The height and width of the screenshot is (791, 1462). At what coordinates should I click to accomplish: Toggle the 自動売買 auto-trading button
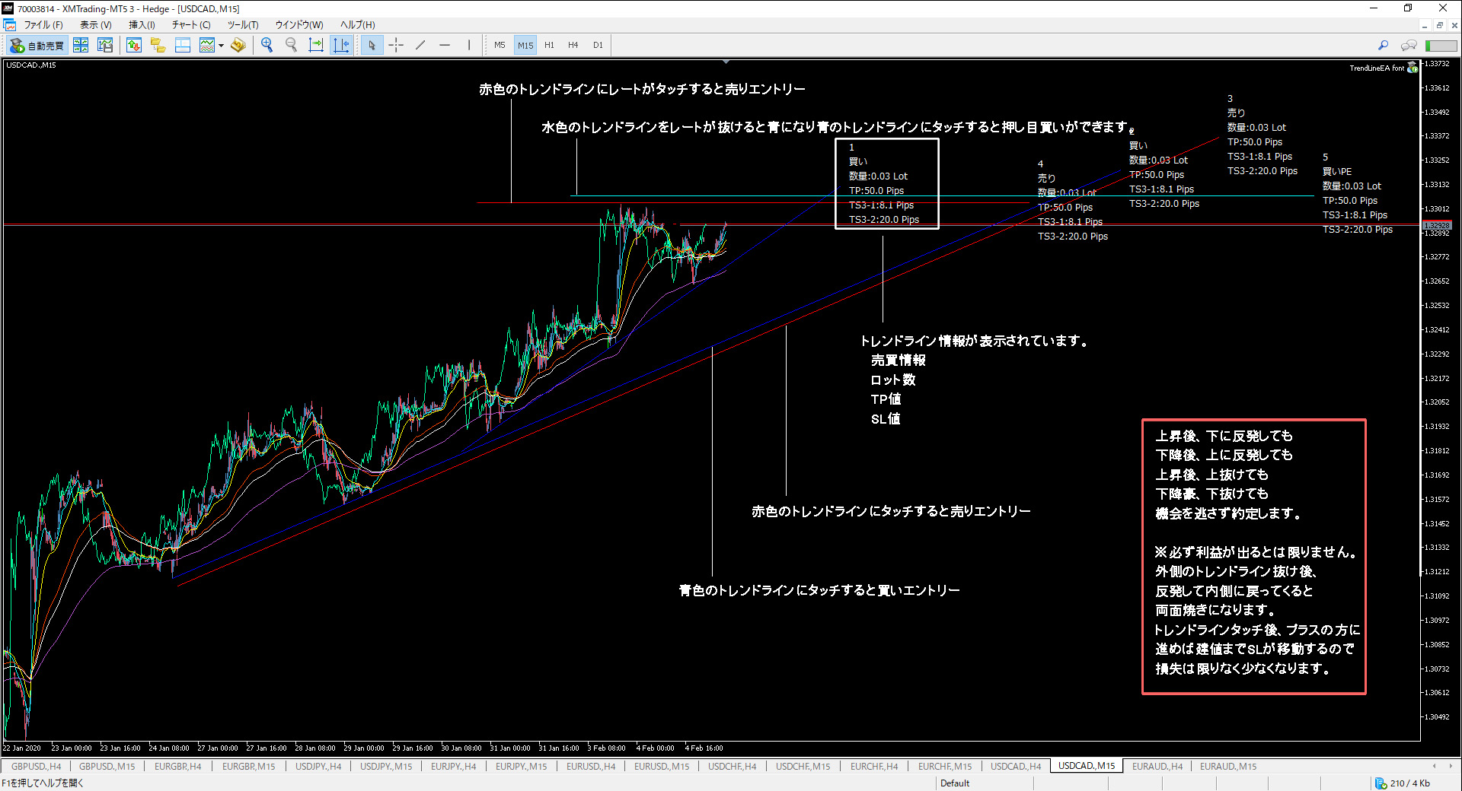pyautogui.click(x=37, y=46)
